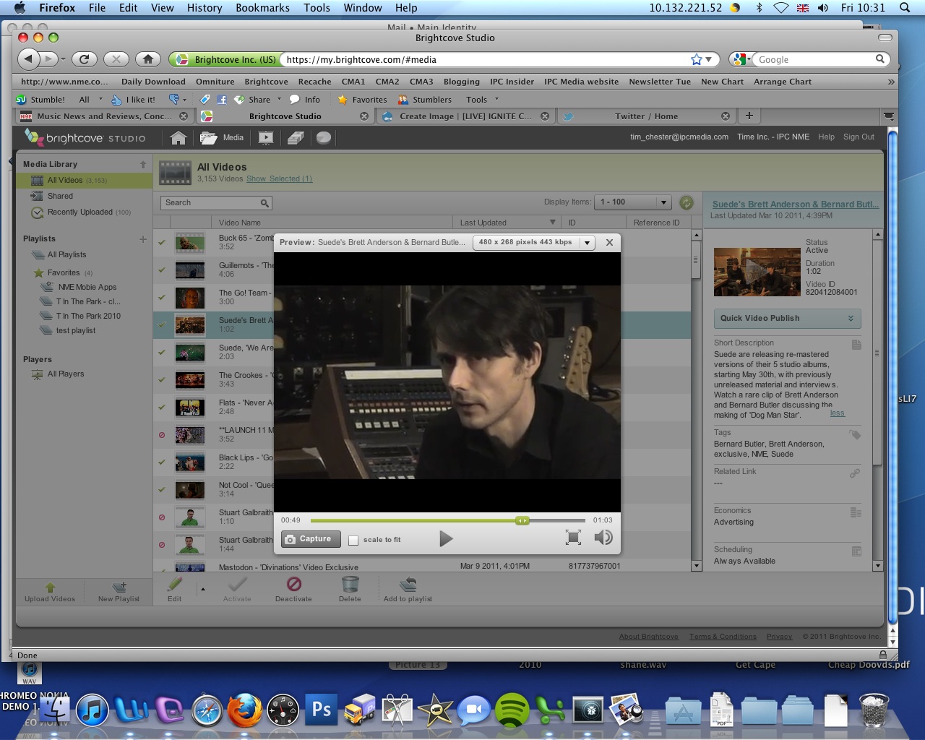Open the Publishing players module icon
Image resolution: width=925 pixels, height=740 pixels.
click(266, 137)
